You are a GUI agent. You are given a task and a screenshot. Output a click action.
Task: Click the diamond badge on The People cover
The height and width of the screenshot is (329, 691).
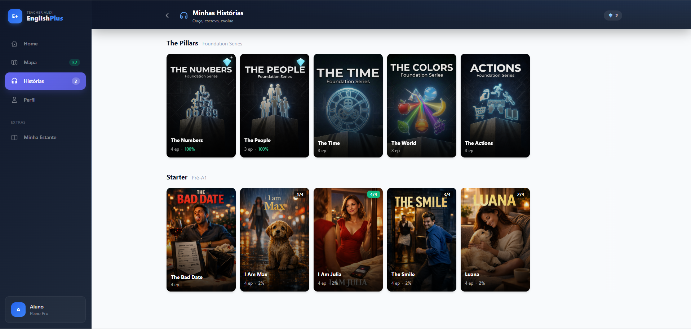(x=301, y=62)
